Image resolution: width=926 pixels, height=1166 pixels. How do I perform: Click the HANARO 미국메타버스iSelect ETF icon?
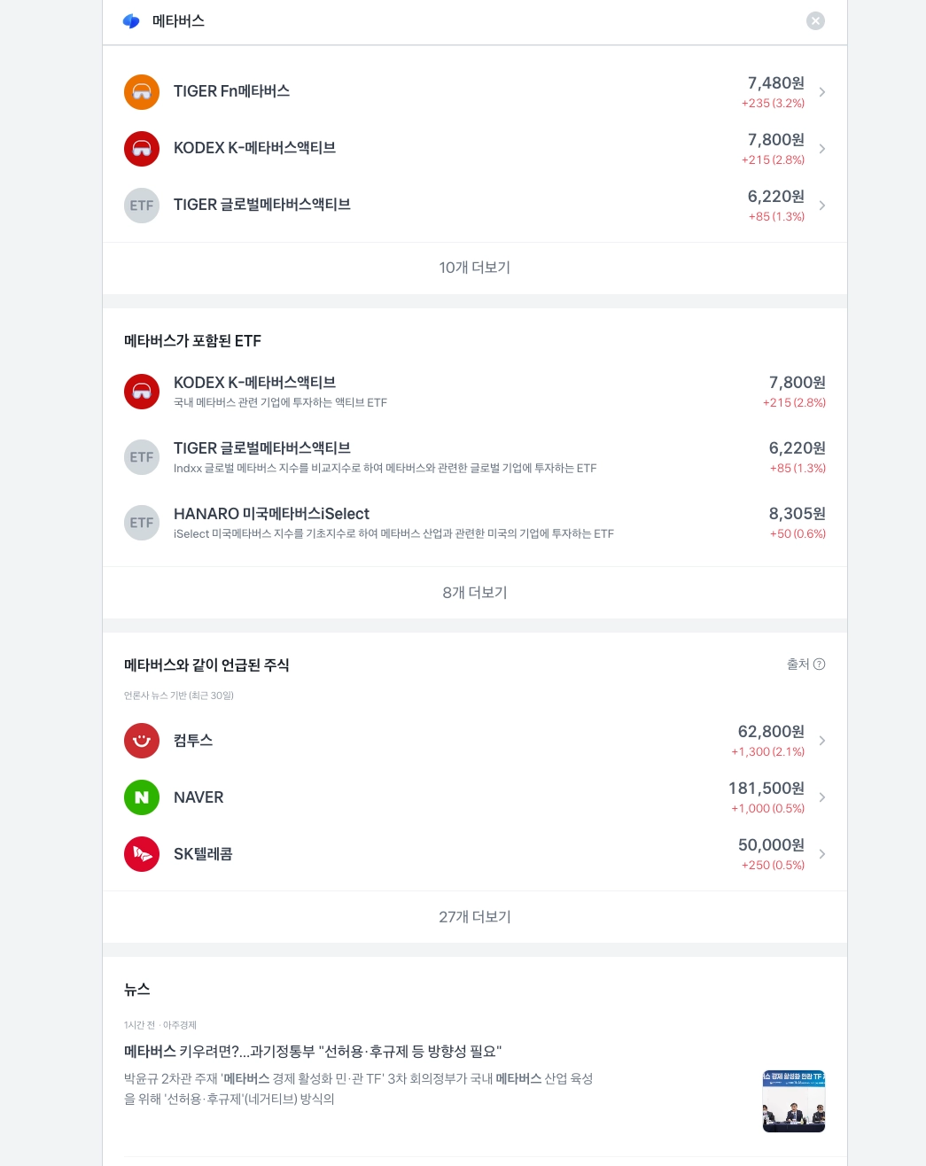[x=142, y=523]
